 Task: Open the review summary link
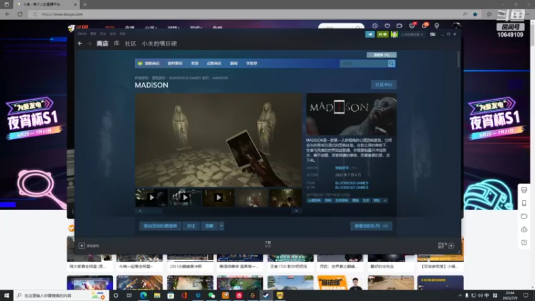(342, 168)
